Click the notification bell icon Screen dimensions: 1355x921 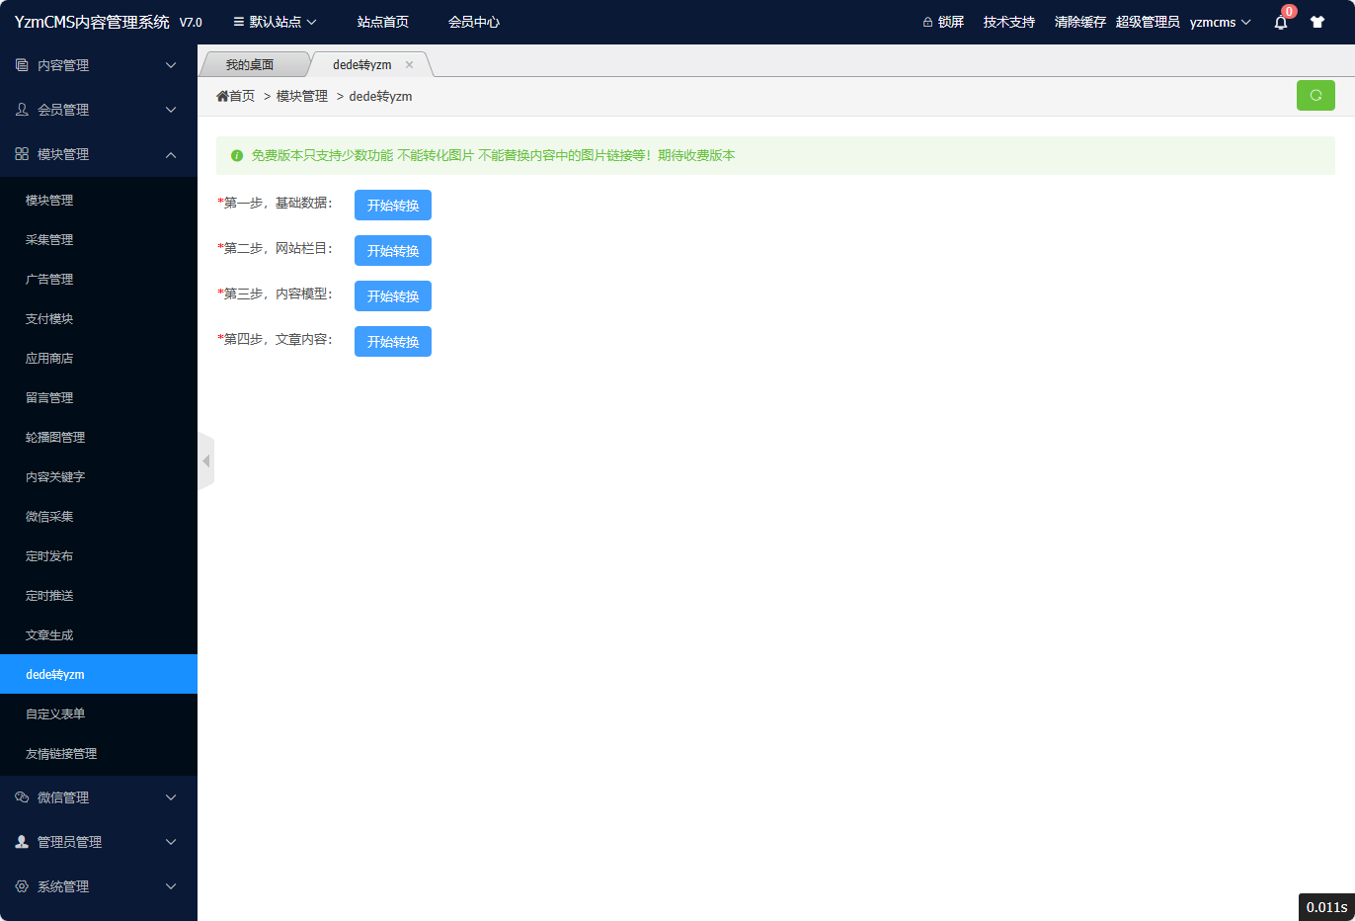(x=1281, y=22)
